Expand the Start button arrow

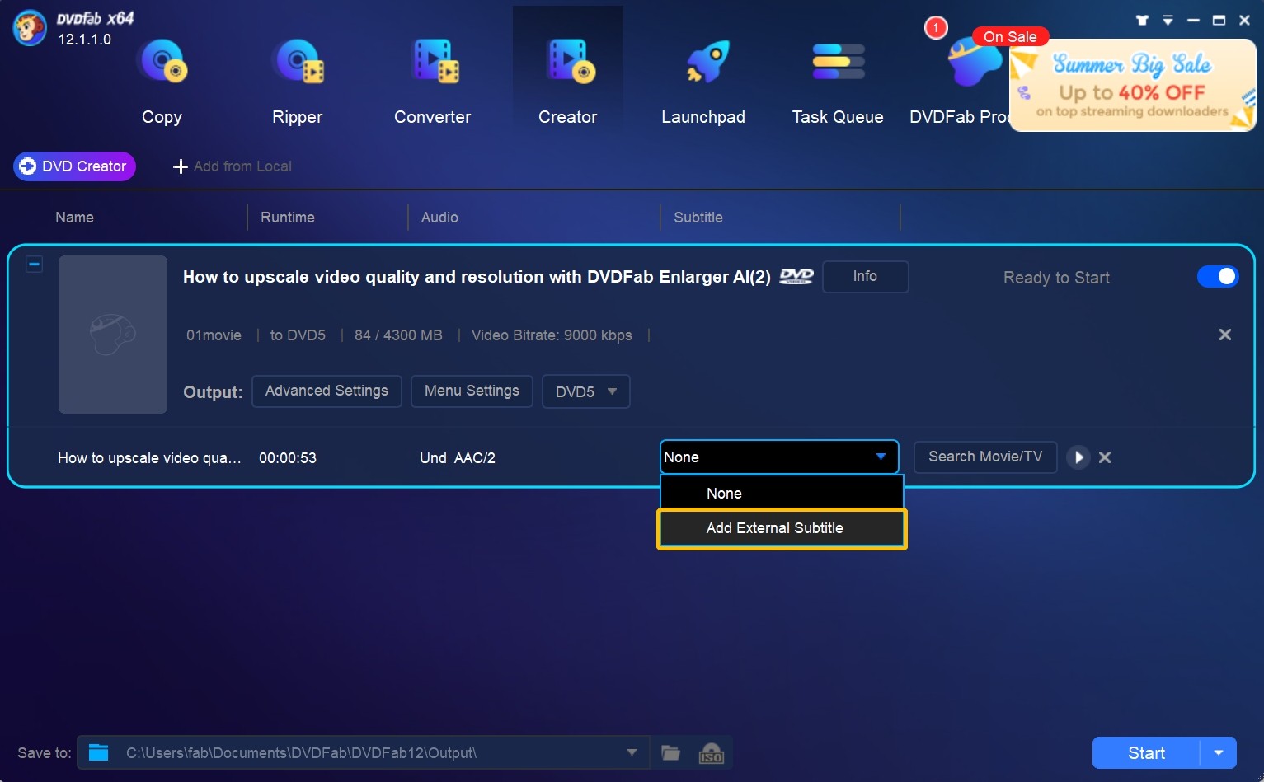pos(1219,753)
